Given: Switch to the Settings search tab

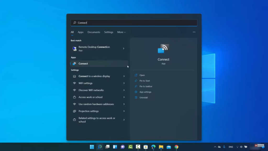Looking at the screenshot, I should [x=109, y=32].
